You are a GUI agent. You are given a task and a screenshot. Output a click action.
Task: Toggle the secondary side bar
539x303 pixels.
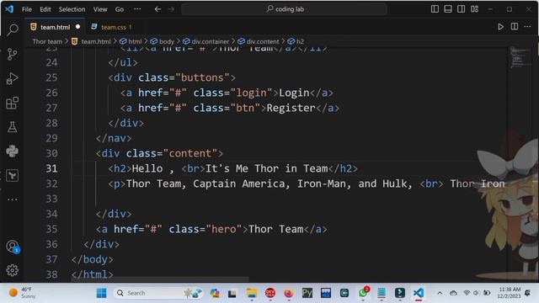[461, 9]
